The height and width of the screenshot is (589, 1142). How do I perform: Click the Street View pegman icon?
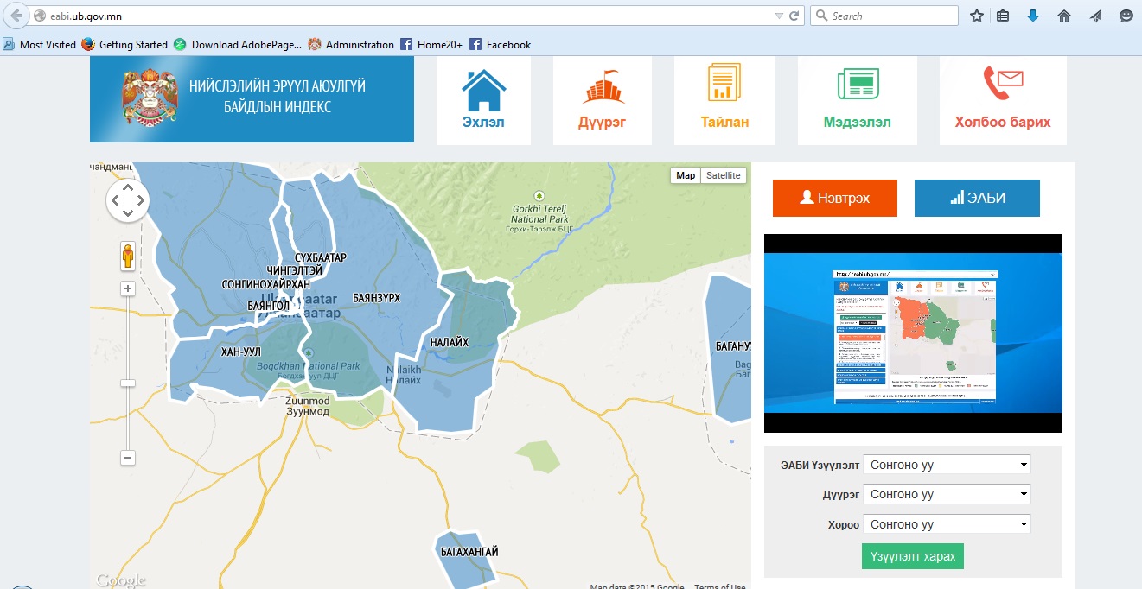[128, 256]
